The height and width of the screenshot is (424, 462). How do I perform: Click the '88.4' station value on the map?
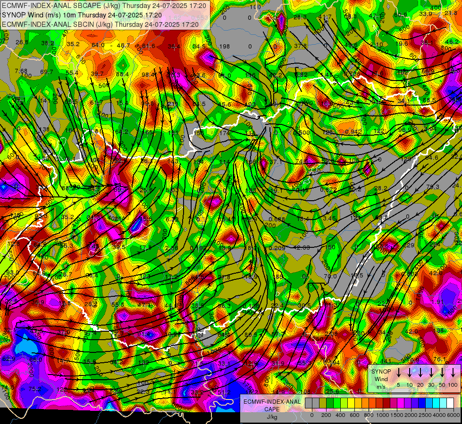pyautogui.click(x=122, y=74)
